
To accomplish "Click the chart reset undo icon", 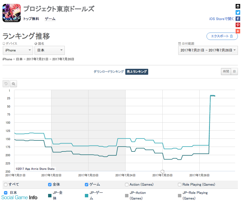I will 6,84.
